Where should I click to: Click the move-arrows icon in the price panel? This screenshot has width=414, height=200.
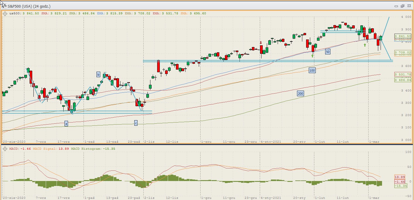tap(5, 13)
